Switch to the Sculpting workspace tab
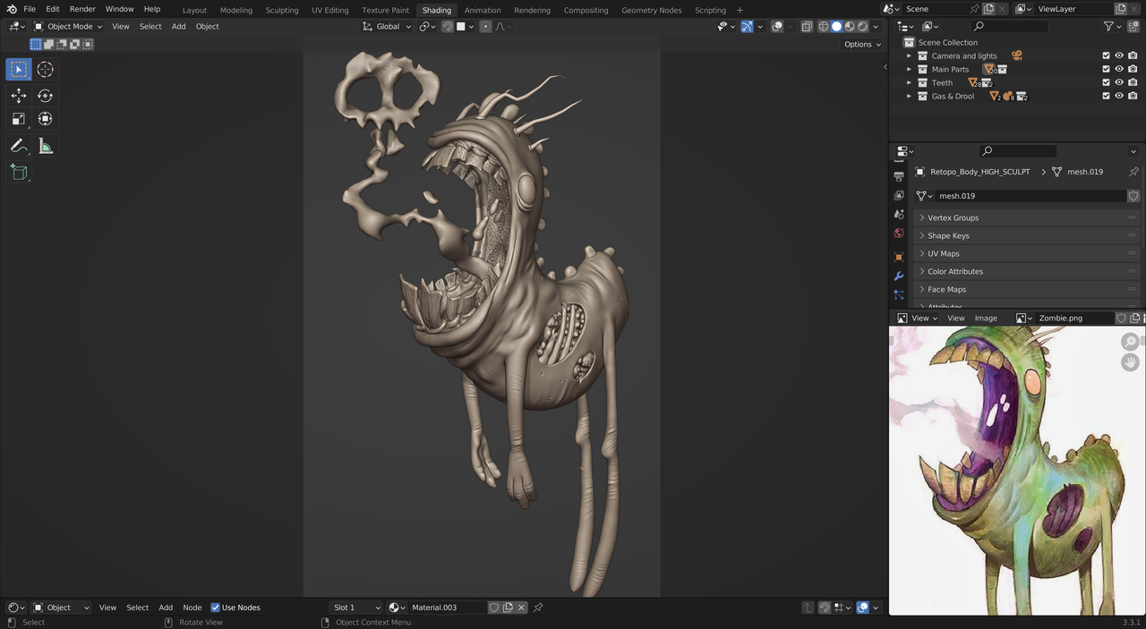 281,10
